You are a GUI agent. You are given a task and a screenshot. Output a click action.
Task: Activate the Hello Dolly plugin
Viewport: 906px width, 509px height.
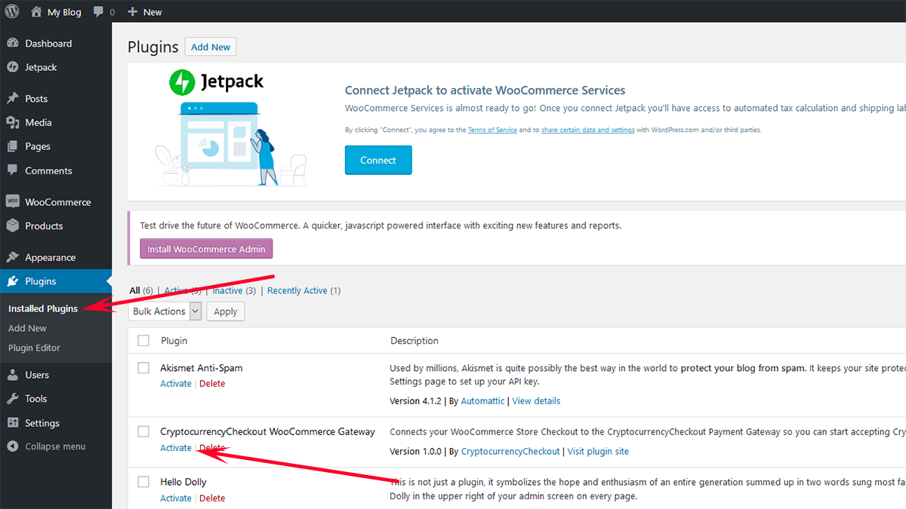click(x=176, y=498)
